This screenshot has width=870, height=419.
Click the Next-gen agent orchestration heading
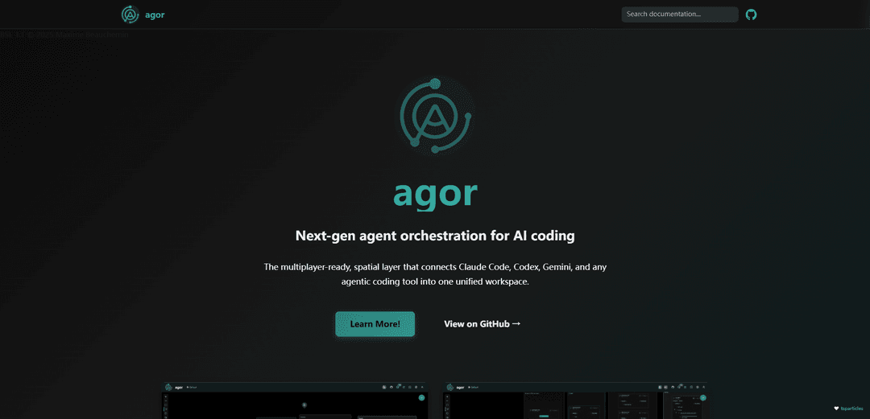pos(435,236)
